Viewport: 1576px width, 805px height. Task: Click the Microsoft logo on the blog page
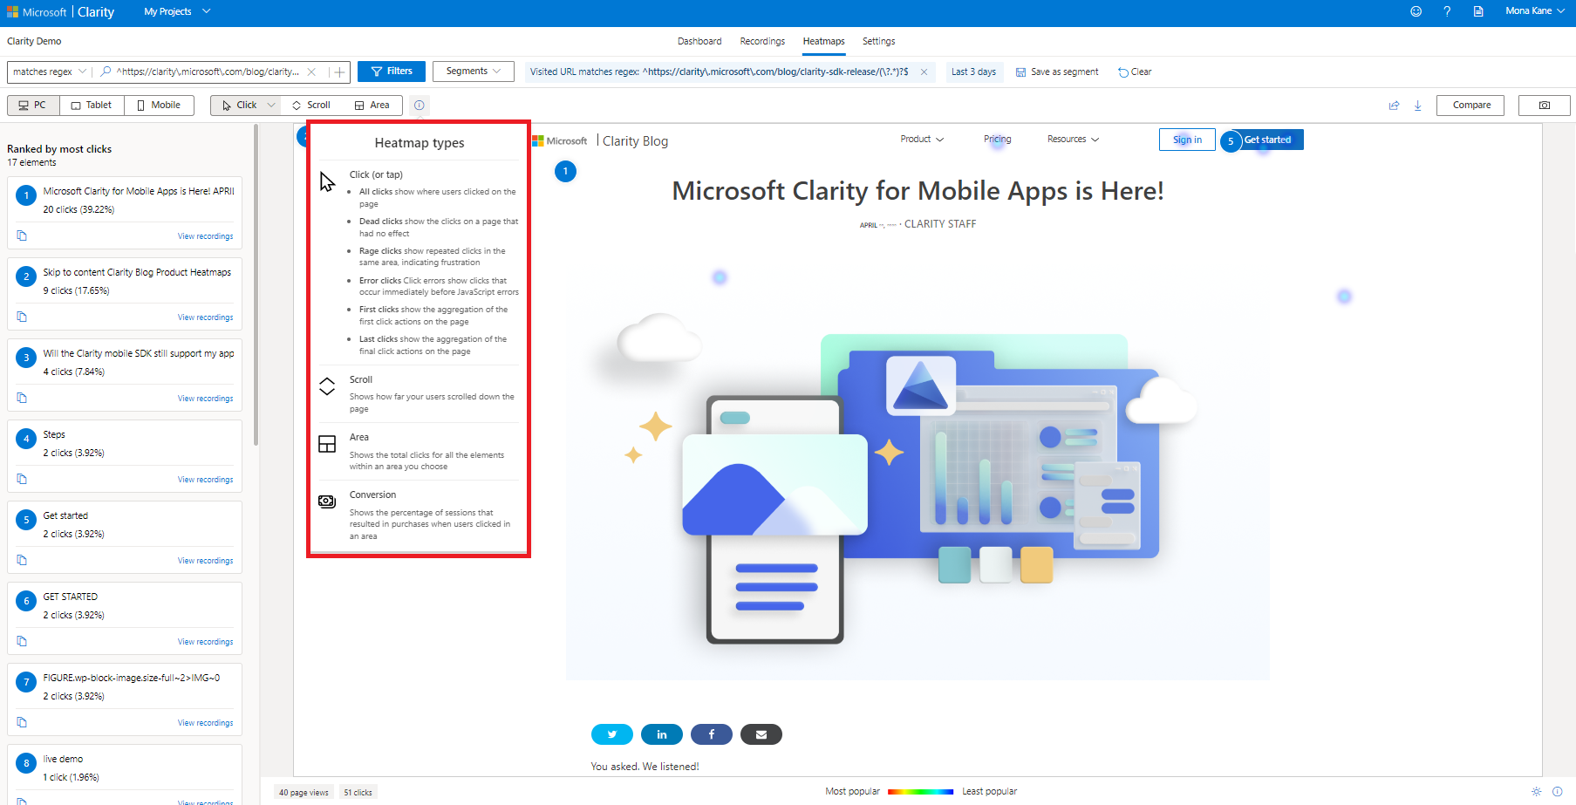click(x=560, y=140)
